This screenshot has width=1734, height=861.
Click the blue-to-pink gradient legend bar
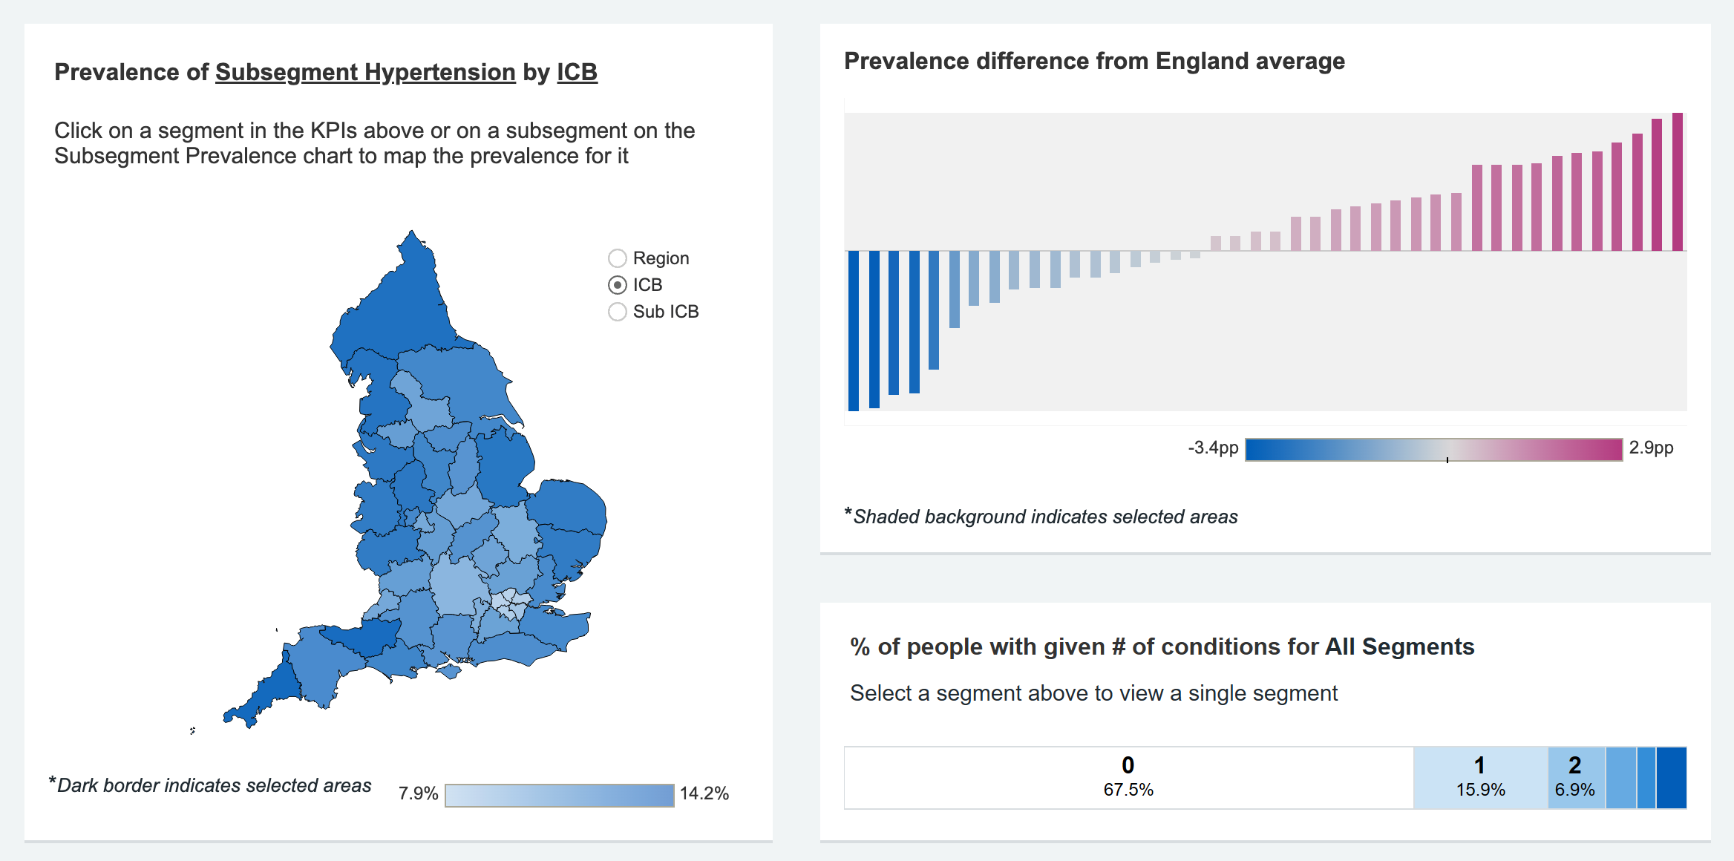click(x=1433, y=450)
